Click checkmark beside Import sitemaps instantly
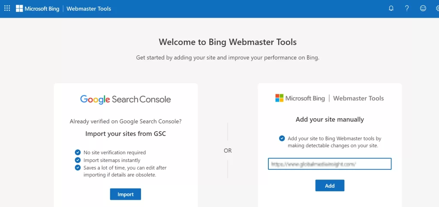 78,160
